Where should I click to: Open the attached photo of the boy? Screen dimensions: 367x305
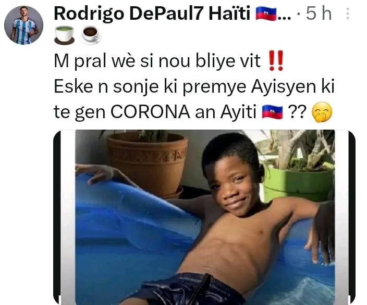[204, 217]
